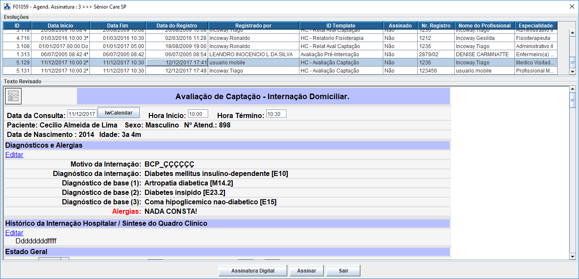Viewport: 579px width, 279px height.
Task: Open Editar link under Diagnósticos e Alergias
Action: tap(14, 155)
